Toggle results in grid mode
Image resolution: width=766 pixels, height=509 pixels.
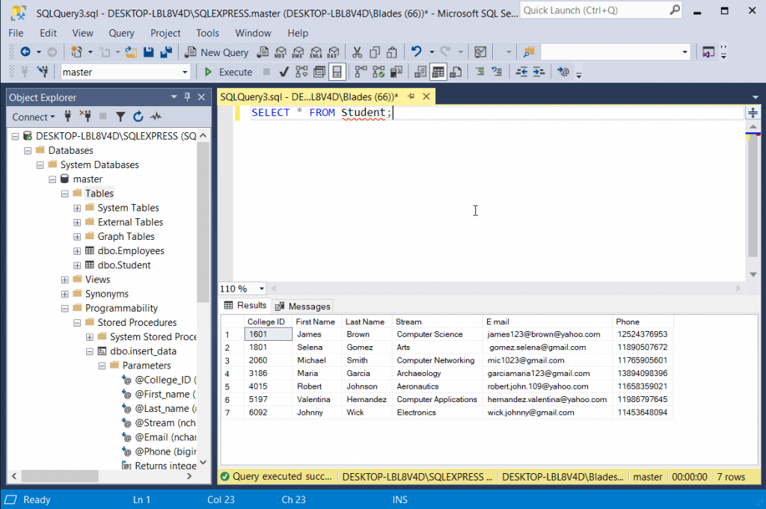point(438,72)
